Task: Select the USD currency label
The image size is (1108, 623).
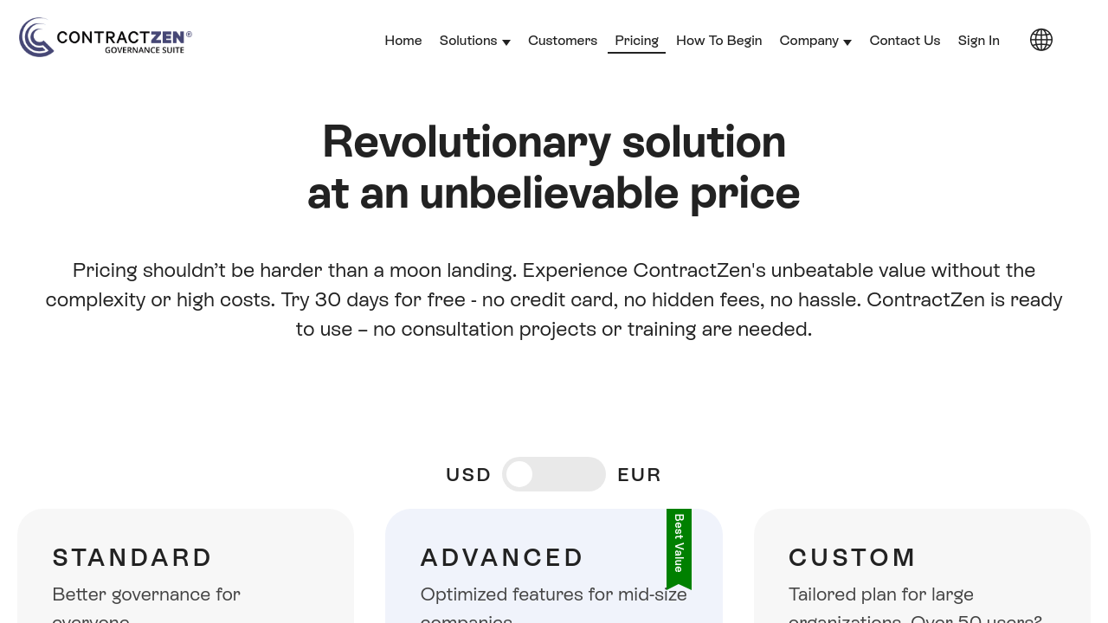Action: click(468, 475)
